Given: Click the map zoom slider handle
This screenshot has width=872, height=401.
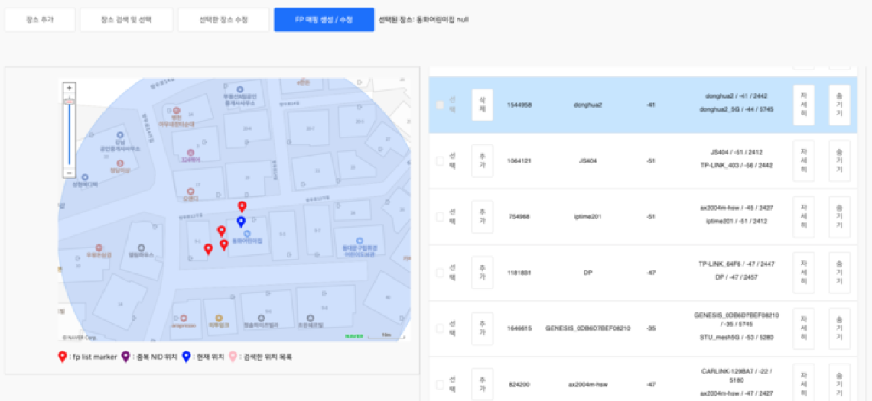Looking at the screenshot, I should (x=69, y=101).
